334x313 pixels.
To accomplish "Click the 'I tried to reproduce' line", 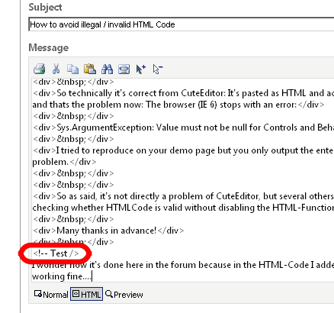I will 183,150.
